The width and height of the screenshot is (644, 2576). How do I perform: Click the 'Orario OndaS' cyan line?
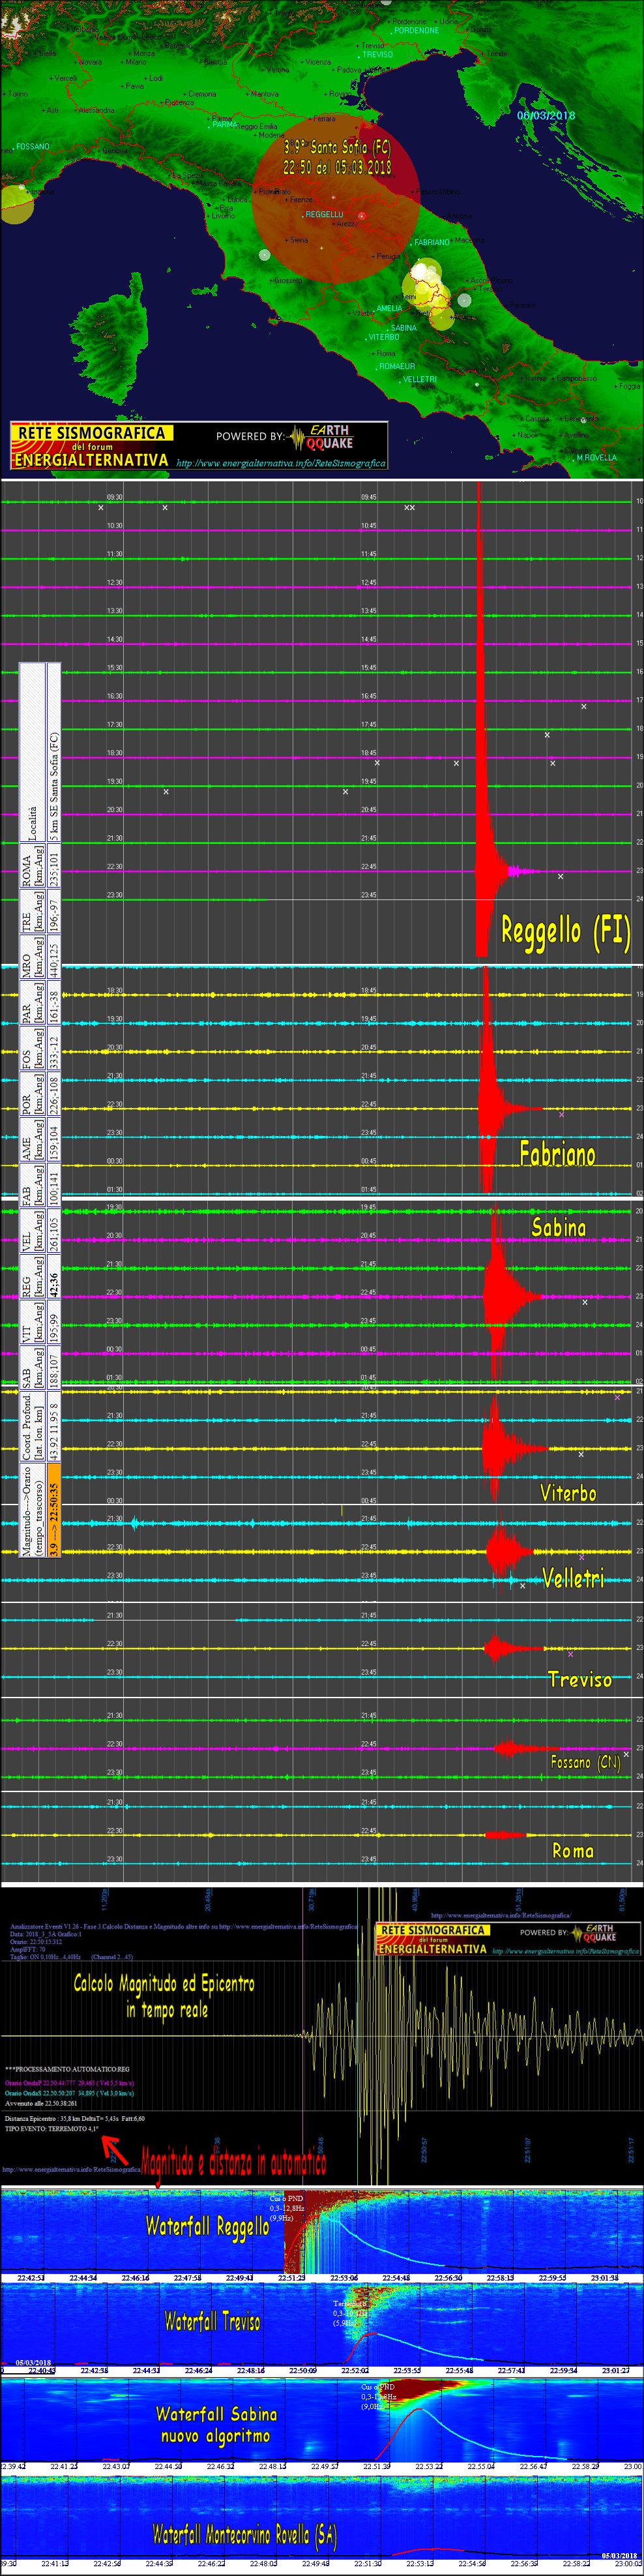click(69, 2093)
